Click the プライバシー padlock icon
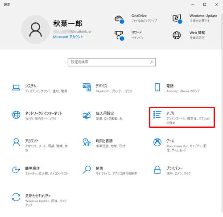This screenshot has height=217, width=223. point(157,170)
